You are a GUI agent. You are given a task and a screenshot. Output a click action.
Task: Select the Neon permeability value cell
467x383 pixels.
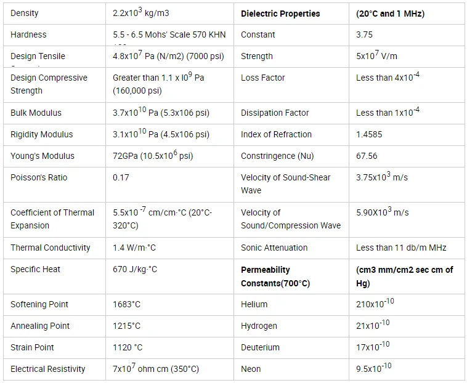(x=373, y=368)
